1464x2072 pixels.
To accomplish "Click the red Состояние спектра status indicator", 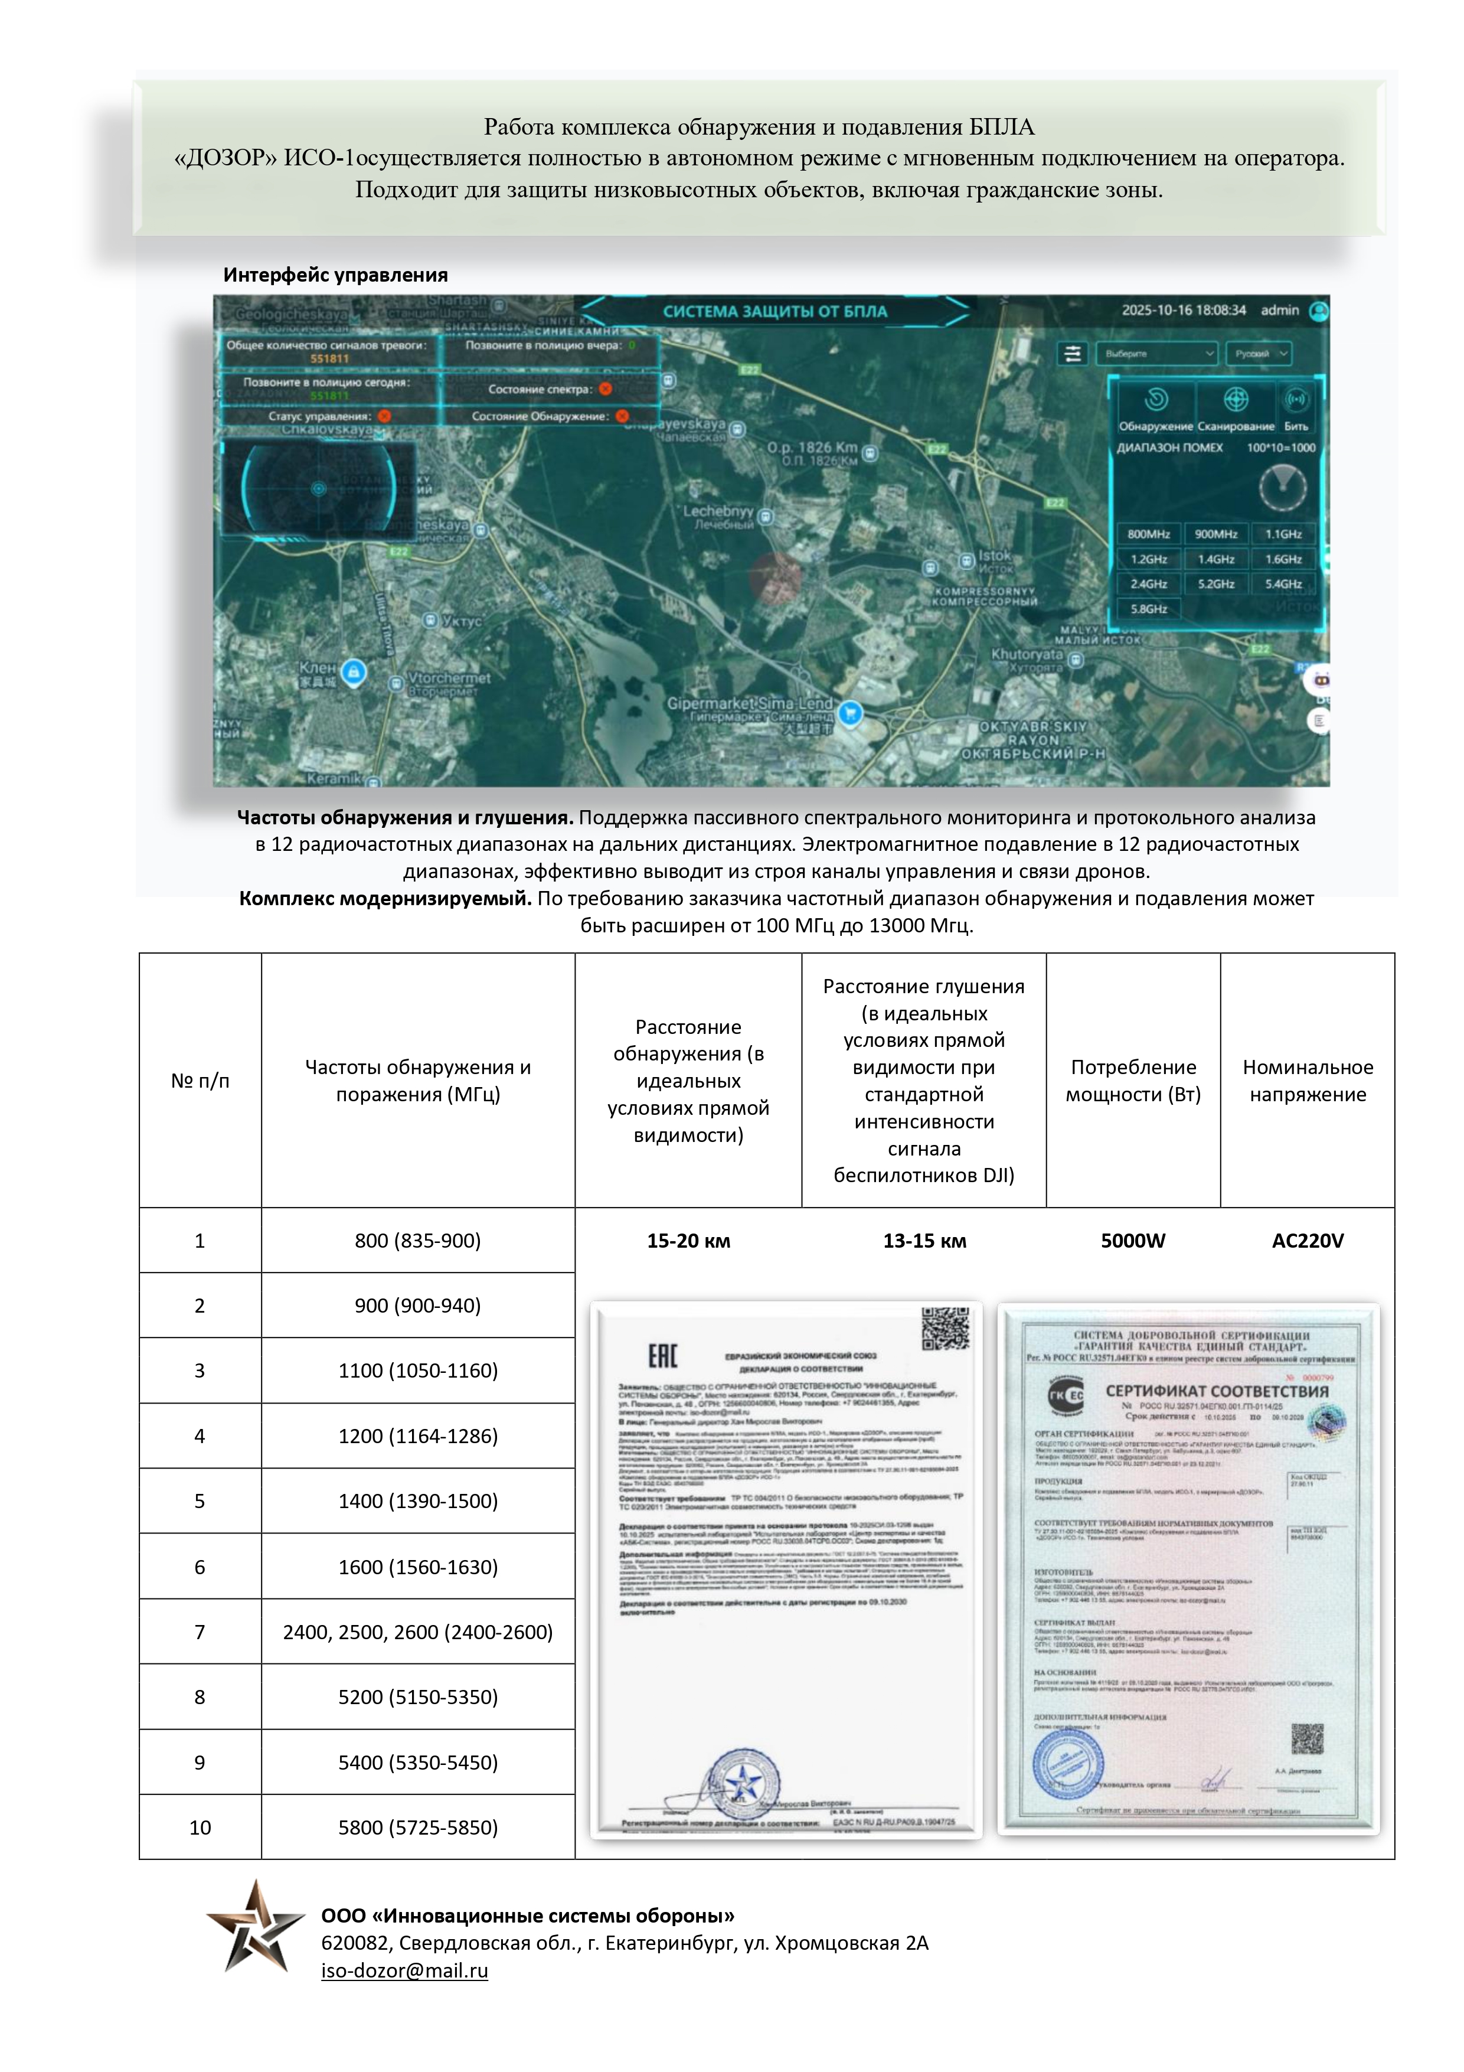I will (x=605, y=389).
